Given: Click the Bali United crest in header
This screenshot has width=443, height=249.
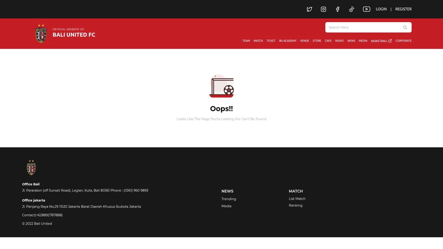Looking at the screenshot, I should [x=41, y=34].
